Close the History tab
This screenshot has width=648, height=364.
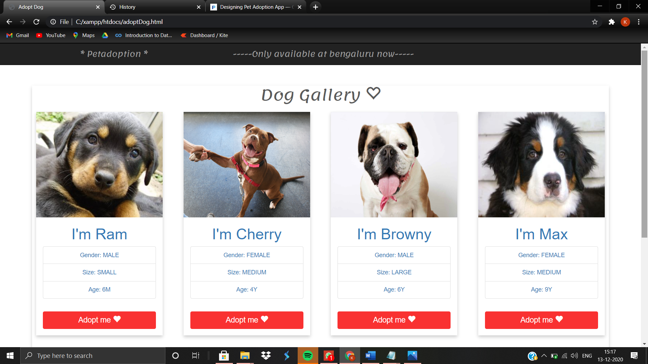(x=198, y=7)
